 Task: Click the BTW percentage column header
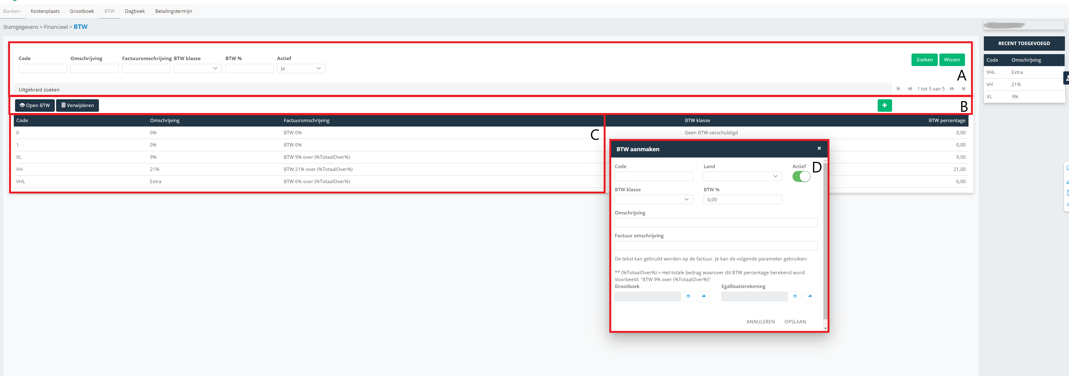click(x=947, y=120)
